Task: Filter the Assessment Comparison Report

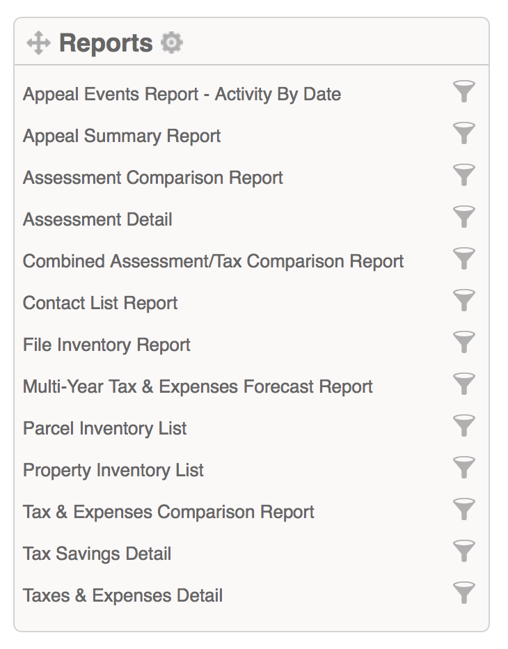Action: pyautogui.click(x=463, y=175)
